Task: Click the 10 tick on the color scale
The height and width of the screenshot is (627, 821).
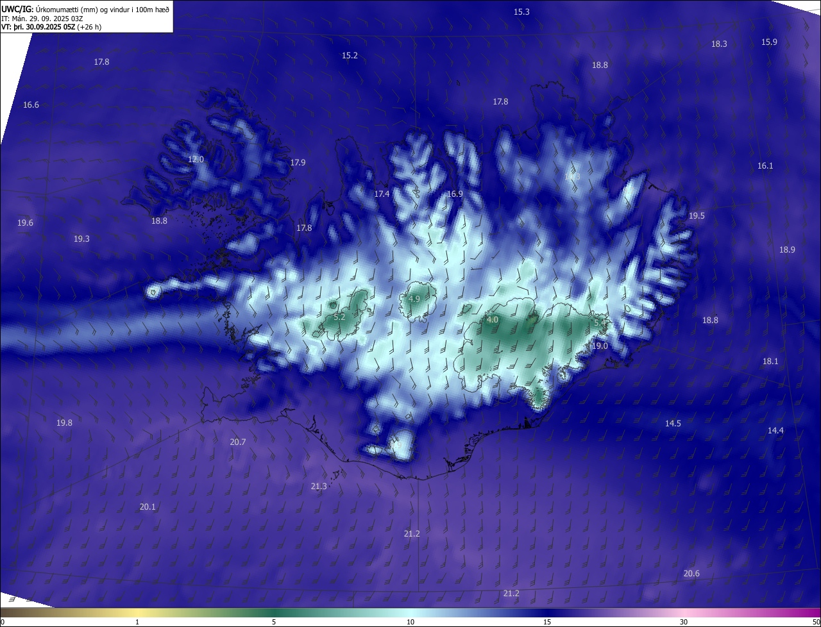Action: (410, 623)
